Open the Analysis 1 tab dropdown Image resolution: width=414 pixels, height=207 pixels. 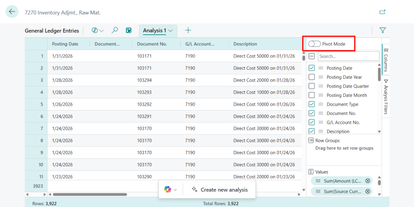pos(171,31)
